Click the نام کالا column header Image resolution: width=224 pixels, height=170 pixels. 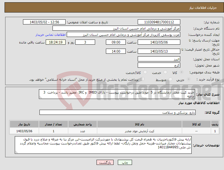click(139, 124)
